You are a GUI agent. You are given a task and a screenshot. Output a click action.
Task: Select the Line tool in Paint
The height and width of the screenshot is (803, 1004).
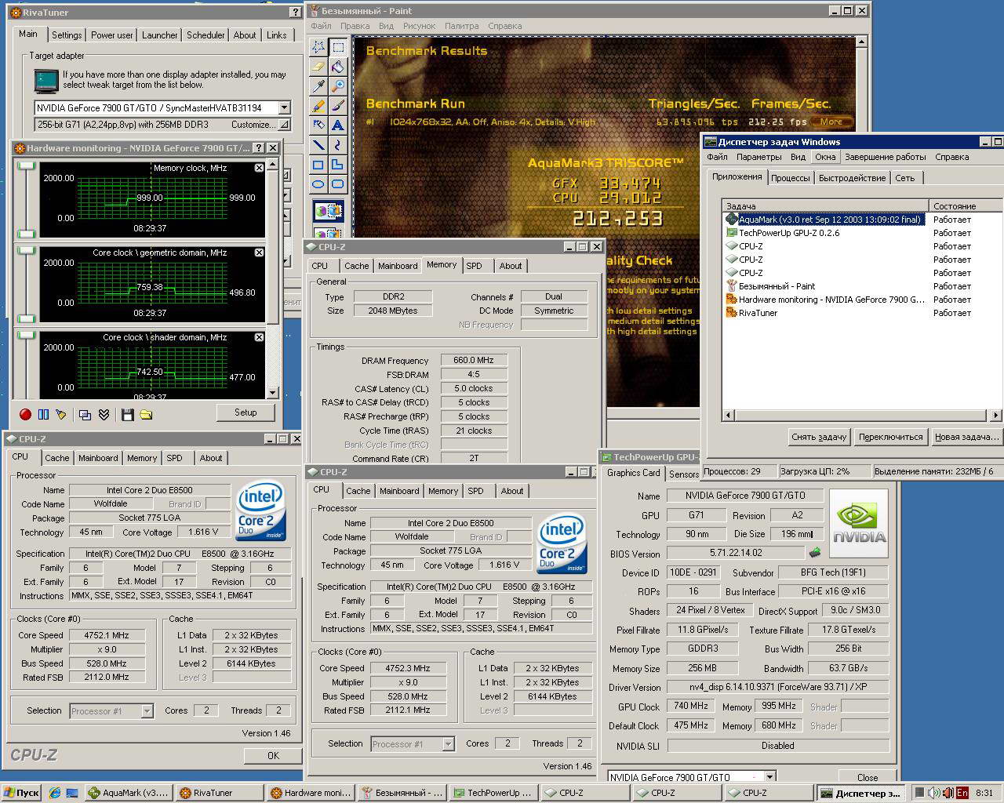318,145
